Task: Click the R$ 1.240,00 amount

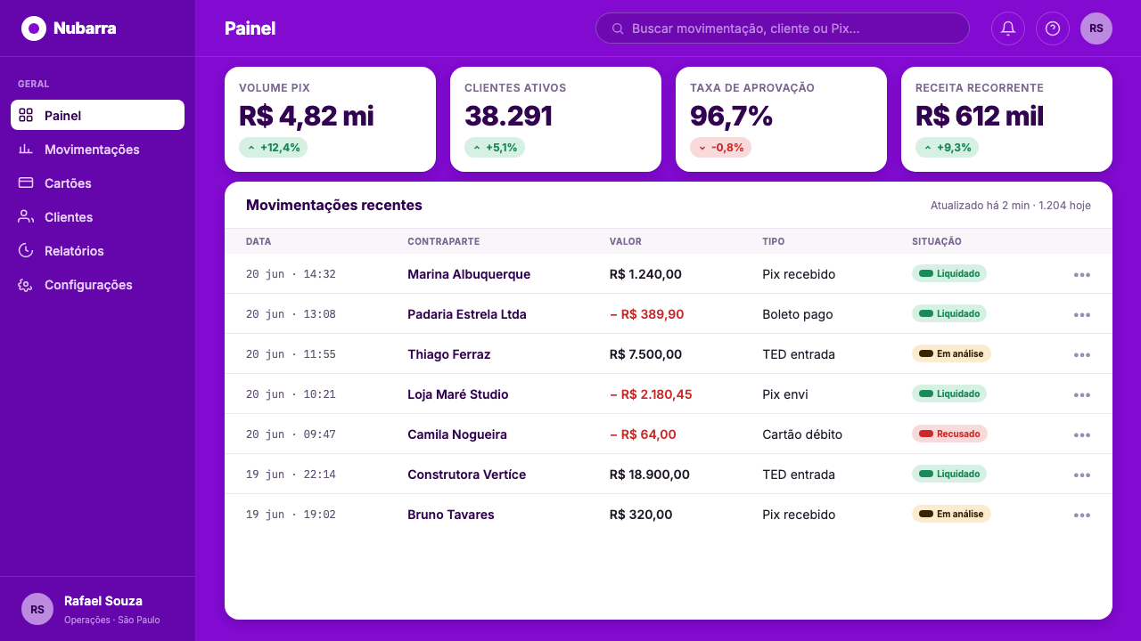Action: tap(646, 274)
